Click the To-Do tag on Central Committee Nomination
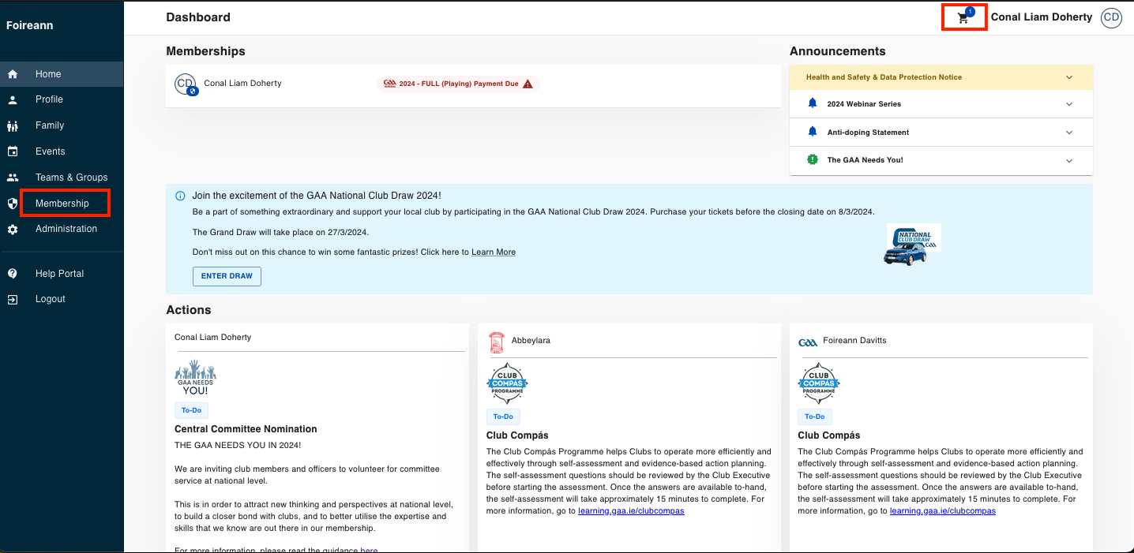 pyautogui.click(x=191, y=410)
